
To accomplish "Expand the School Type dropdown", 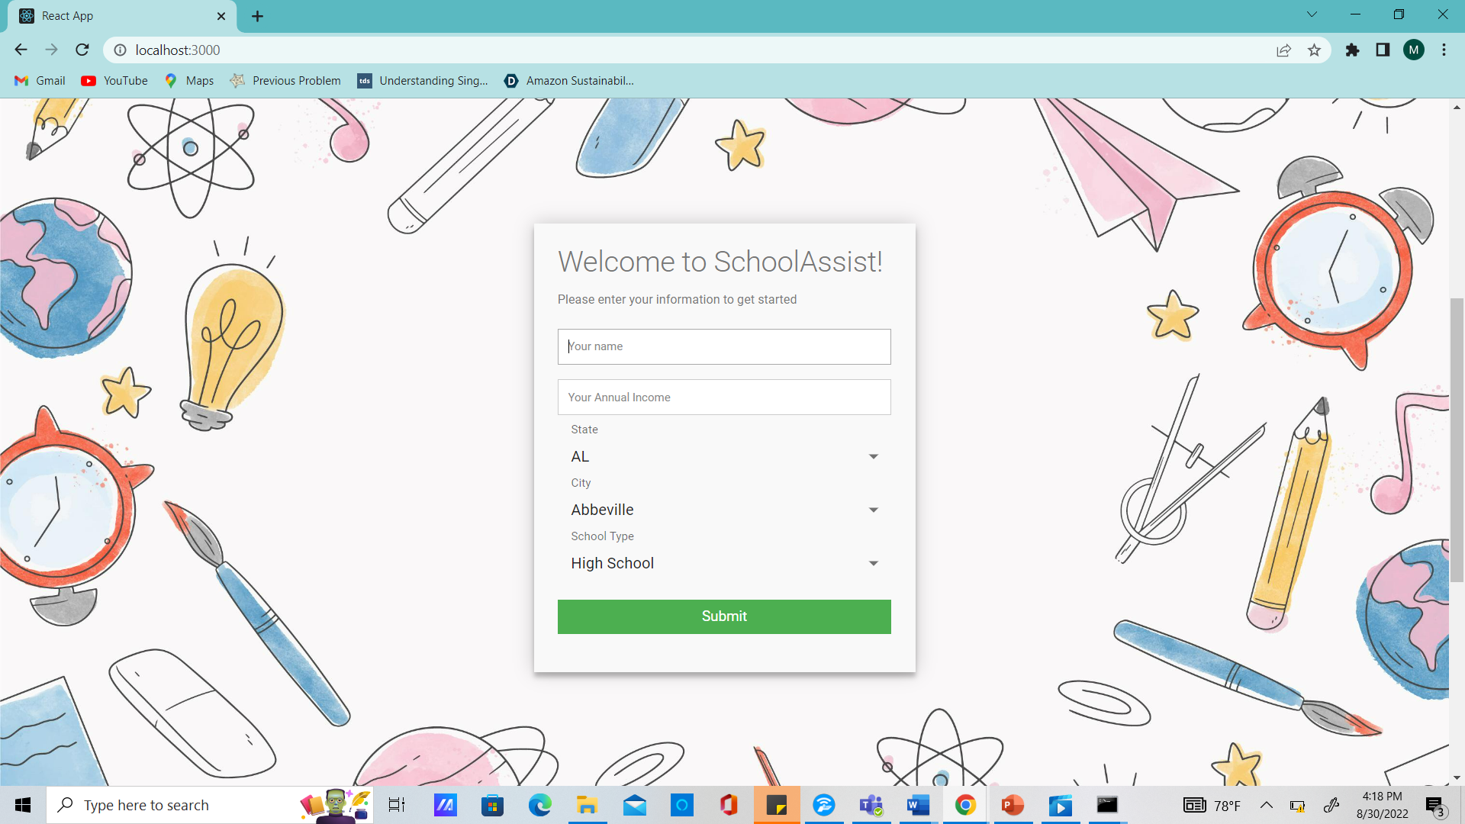I will (x=723, y=563).
